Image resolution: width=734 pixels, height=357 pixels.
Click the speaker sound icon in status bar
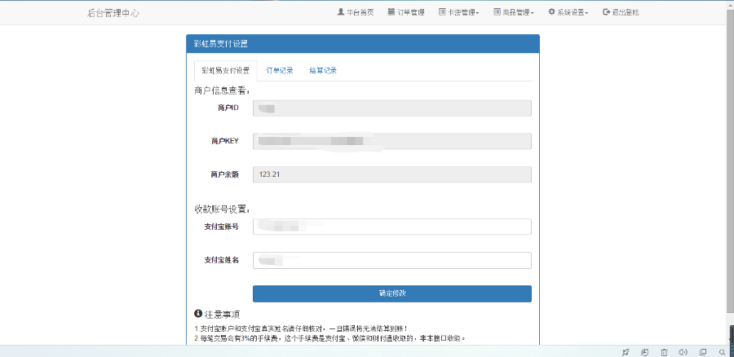[x=683, y=352]
